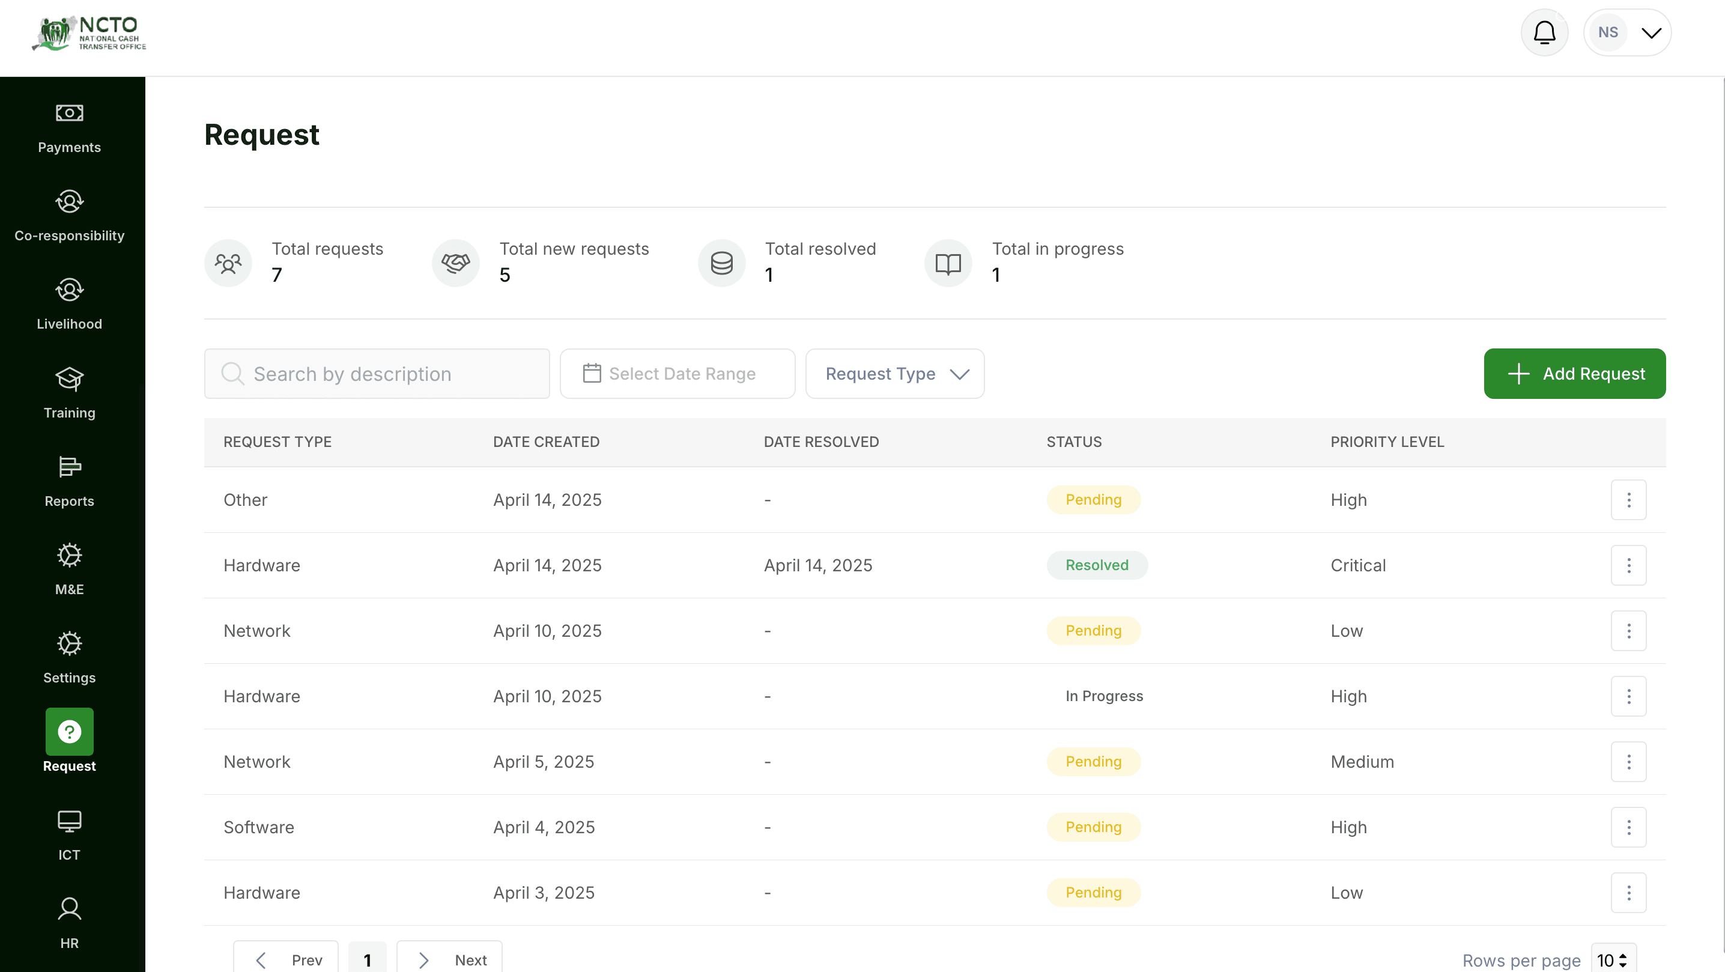Click the DATE RESOLVED column header
1725x972 pixels.
click(821, 442)
